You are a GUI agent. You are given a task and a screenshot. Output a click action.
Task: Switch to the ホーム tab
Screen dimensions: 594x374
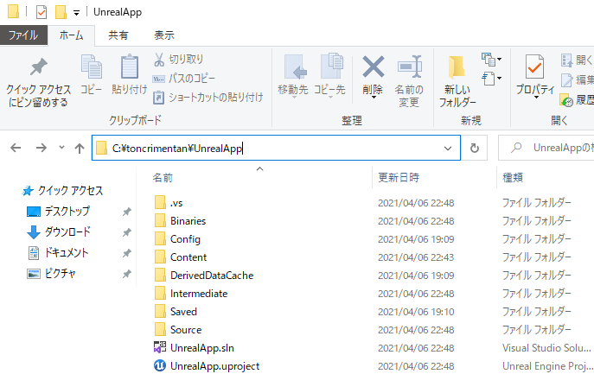(71, 35)
